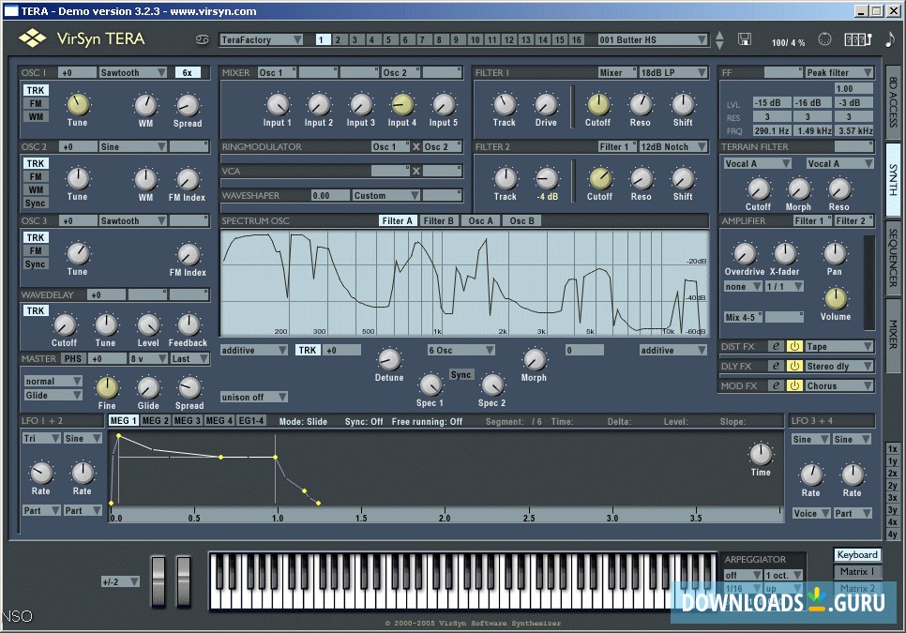
Task: Open the MOD FX editor 'e' icon
Action: 776,385
